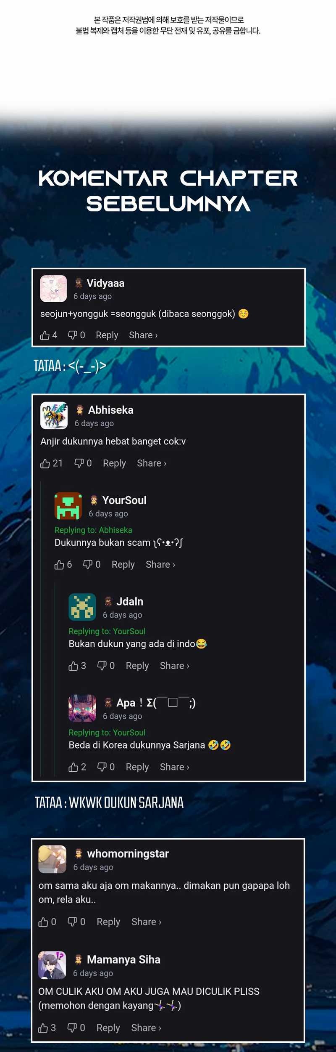Viewport: 336px width, 1052px height.
Task: Dislike the Sarjana reply comment
Action: point(102,767)
